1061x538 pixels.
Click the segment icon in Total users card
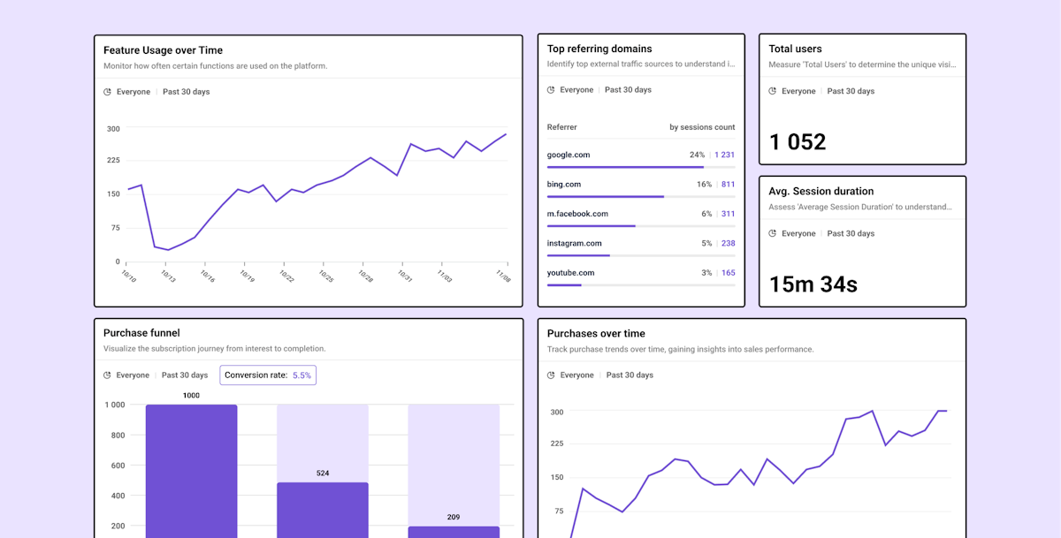click(773, 91)
